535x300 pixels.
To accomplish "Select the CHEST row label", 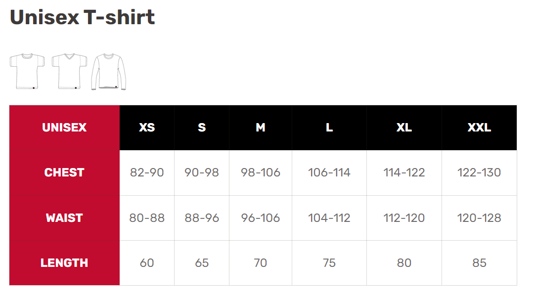I will point(64,172).
